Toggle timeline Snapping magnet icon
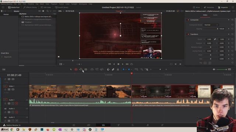The image size is (236, 132). pyautogui.click(x=108, y=69)
